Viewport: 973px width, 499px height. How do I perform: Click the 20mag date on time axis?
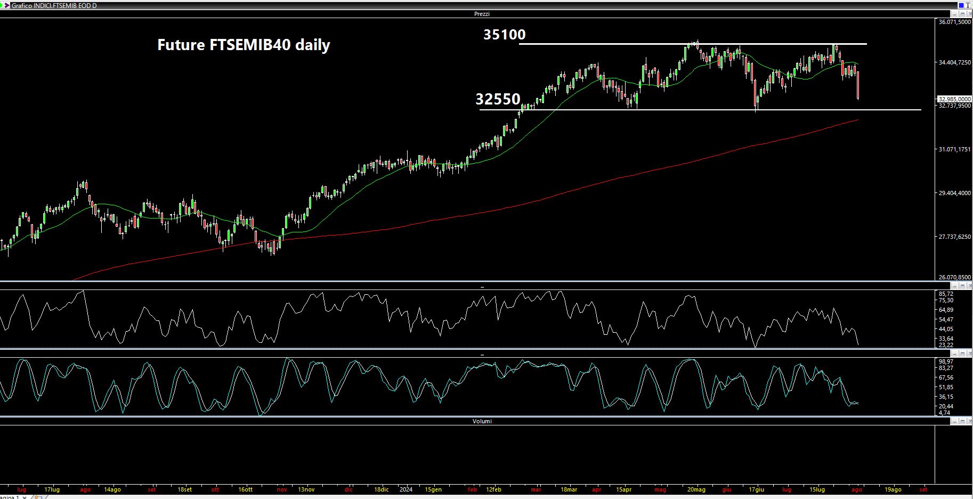(x=696, y=489)
